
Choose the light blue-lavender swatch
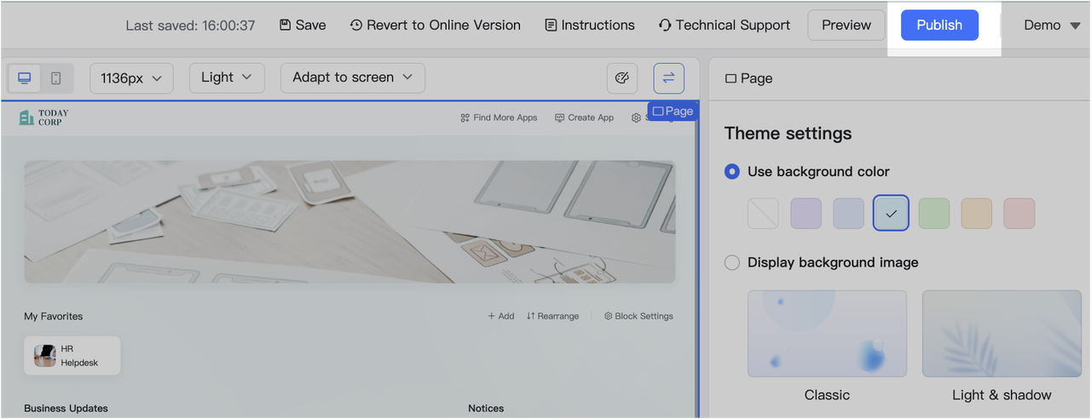point(849,214)
